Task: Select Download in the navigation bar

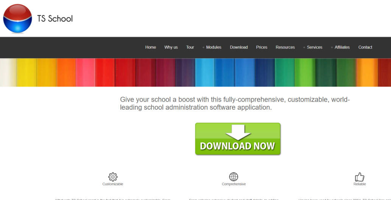Action: (x=239, y=47)
